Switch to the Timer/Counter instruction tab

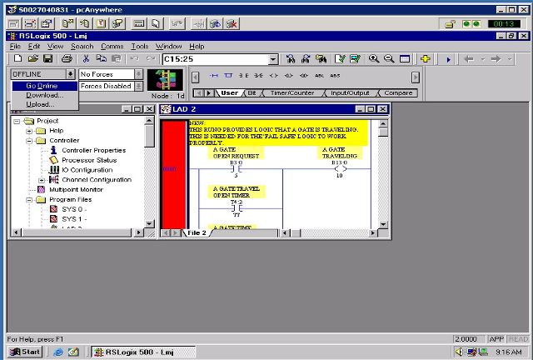(x=292, y=92)
